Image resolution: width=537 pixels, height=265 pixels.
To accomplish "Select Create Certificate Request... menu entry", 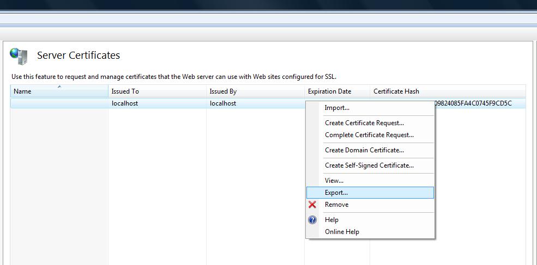I will 364,123.
